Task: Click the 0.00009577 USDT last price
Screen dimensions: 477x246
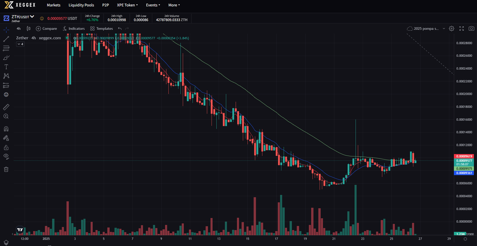Action: click(62, 18)
